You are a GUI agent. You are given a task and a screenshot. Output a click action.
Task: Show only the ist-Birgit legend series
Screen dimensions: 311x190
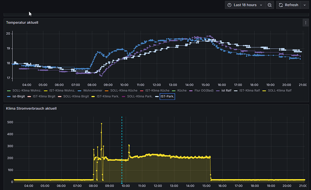(19, 96)
